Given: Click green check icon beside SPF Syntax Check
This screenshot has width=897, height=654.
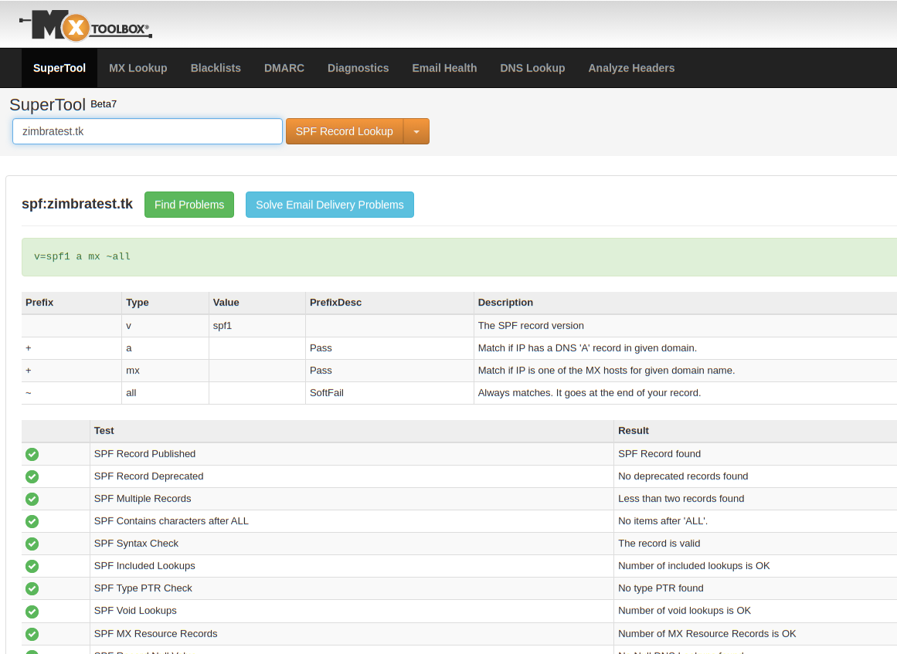Looking at the screenshot, I should [x=32, y=544].
